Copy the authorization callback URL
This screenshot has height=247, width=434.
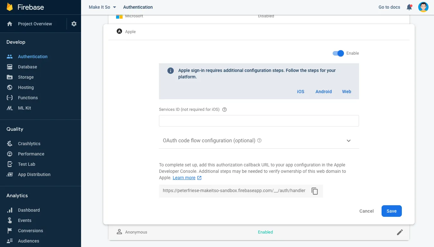314,190
